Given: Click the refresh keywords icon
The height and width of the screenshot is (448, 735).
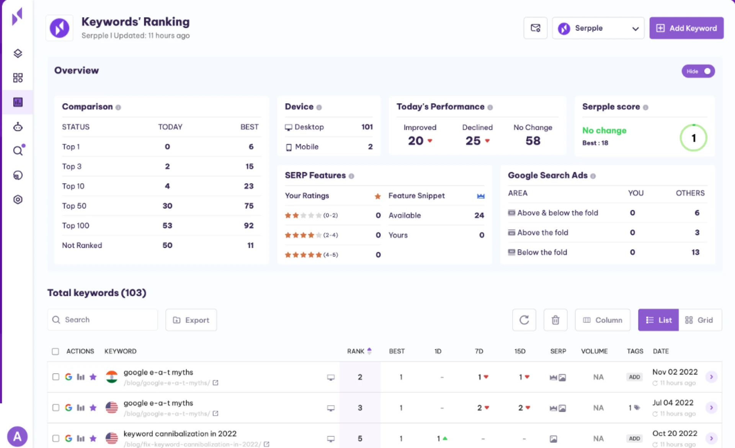Looking at the screenshot, I should pyautogui.click(x=524, y=320).
